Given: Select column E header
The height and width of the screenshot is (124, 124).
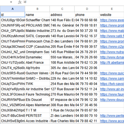Looking at the screenshot, I should pyautogui.click(x=112, y=9).
